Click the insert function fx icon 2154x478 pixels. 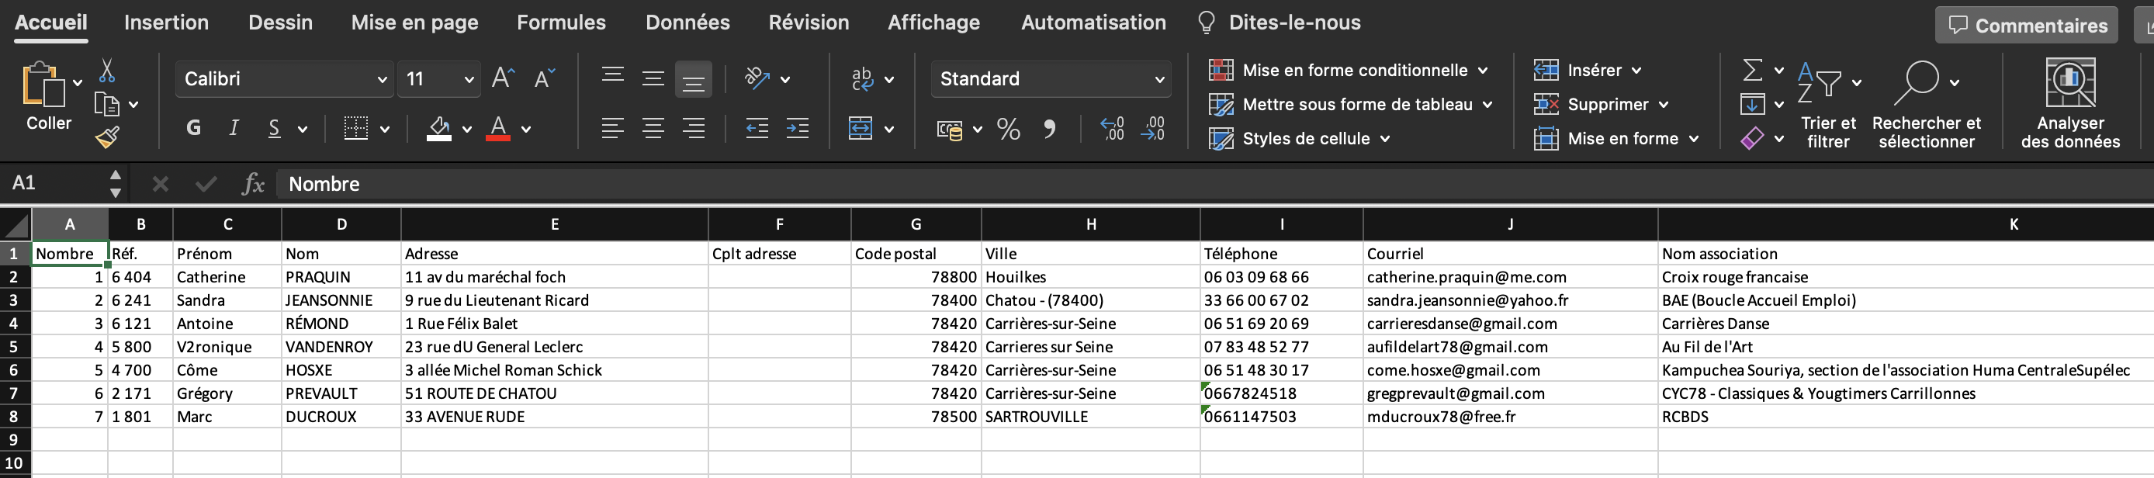(252, 184)
